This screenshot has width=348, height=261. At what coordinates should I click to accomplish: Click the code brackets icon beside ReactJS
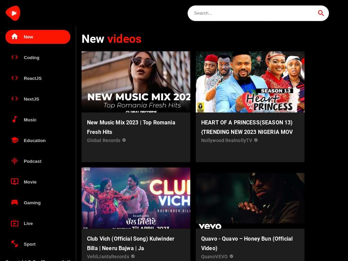[15, 78]
